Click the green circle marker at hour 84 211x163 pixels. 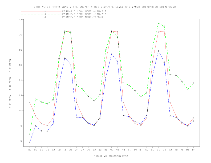[x=193, y=83]
